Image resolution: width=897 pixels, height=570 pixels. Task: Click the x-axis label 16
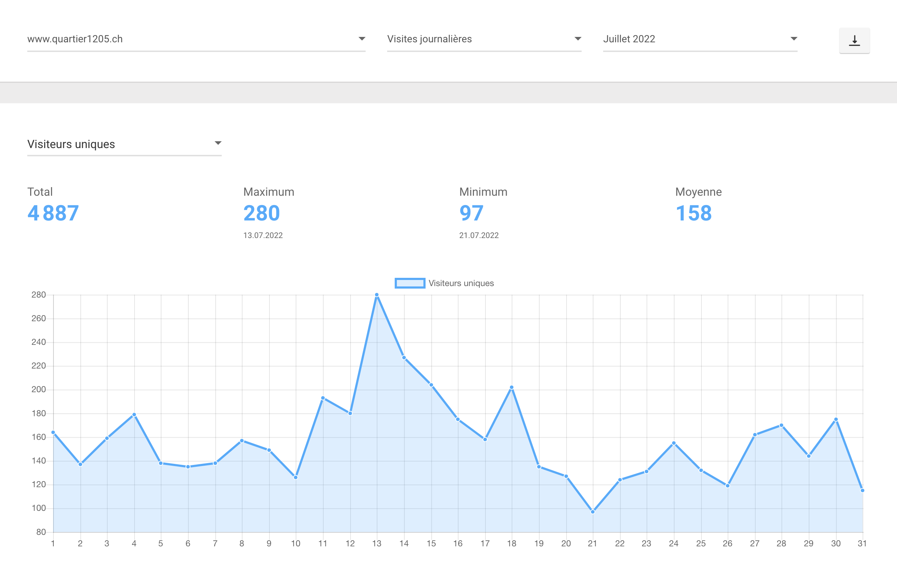[x=458, y=543]
